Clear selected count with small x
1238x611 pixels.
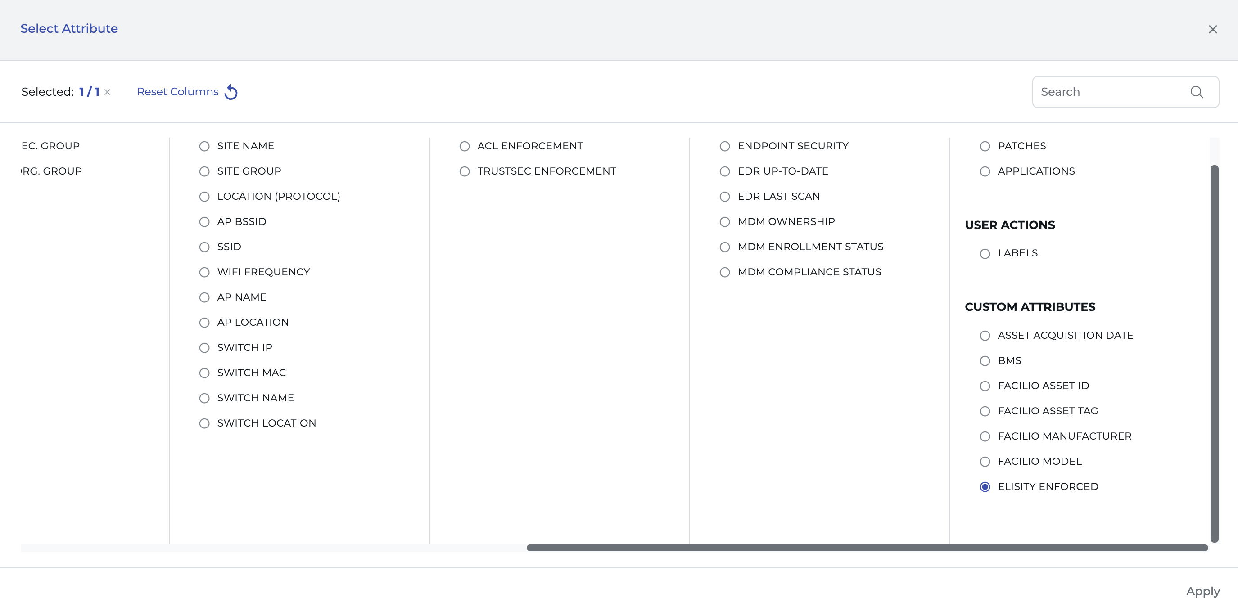108,92
